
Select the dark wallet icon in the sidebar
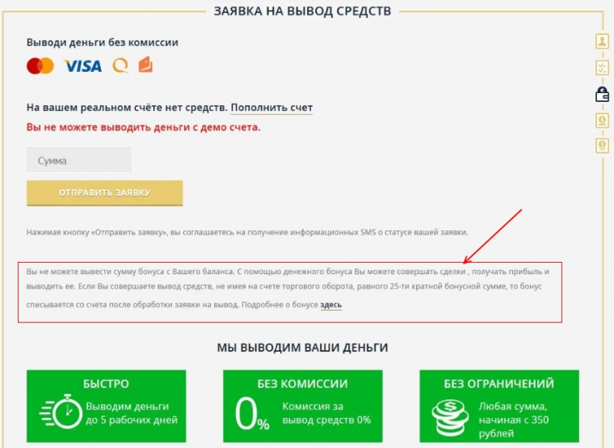coord(602,94)
